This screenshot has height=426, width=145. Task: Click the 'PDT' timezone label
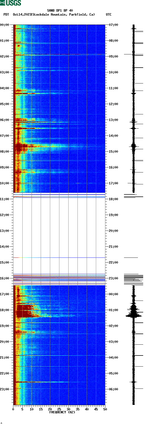click(x=6, y=15)
